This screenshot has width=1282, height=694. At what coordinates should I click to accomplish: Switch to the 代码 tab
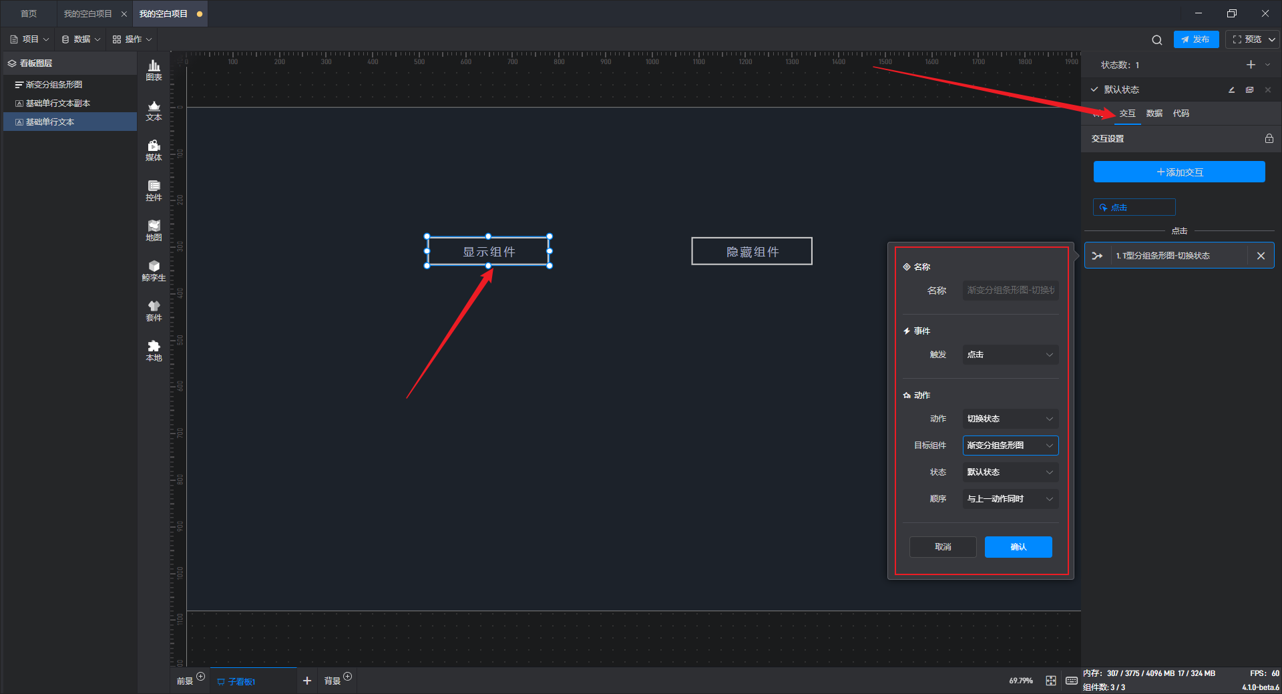coord(1181,114)
